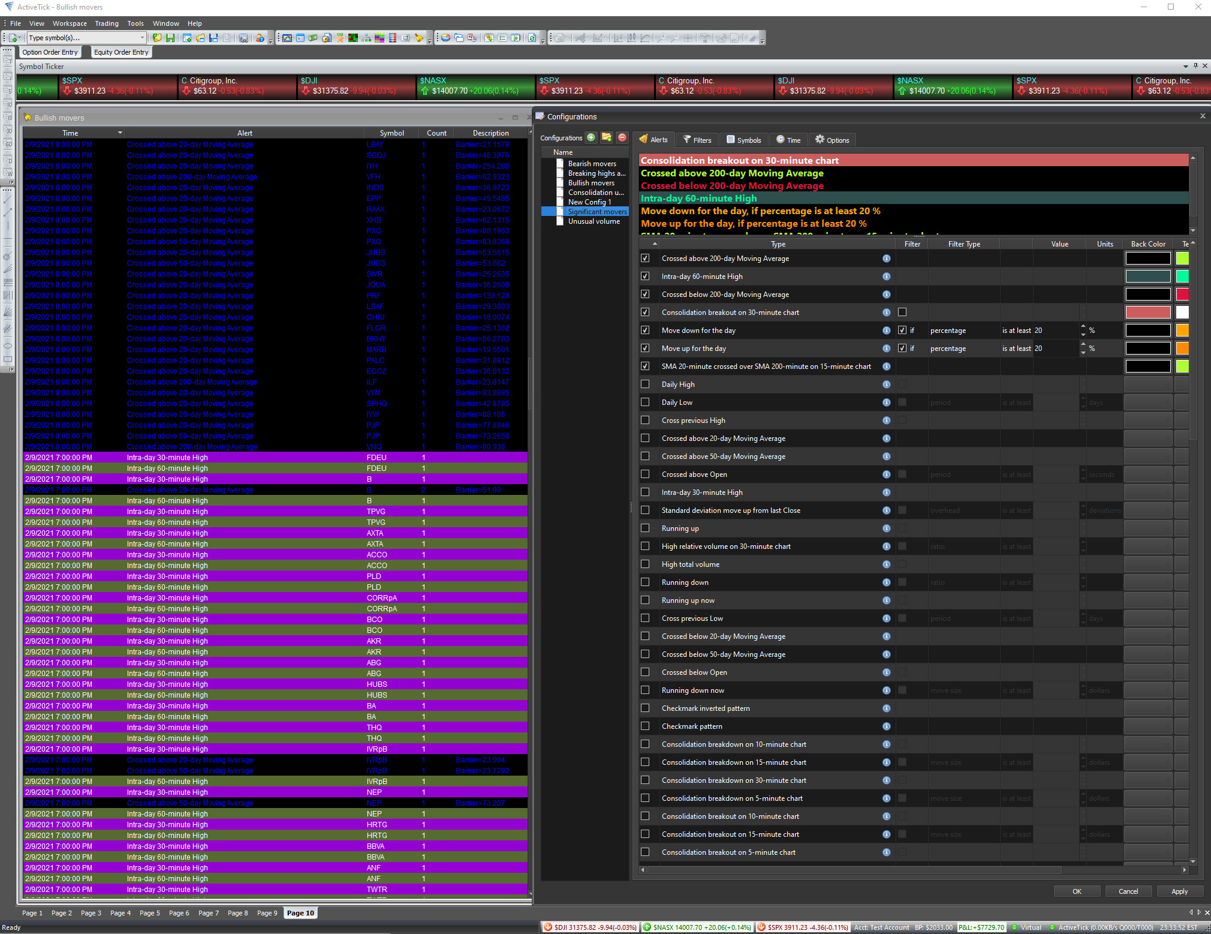Click info icon for Daily High alert

[x=886, y=385]
